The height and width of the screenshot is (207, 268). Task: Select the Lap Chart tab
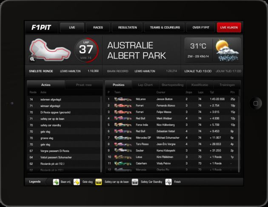point(145,85)
